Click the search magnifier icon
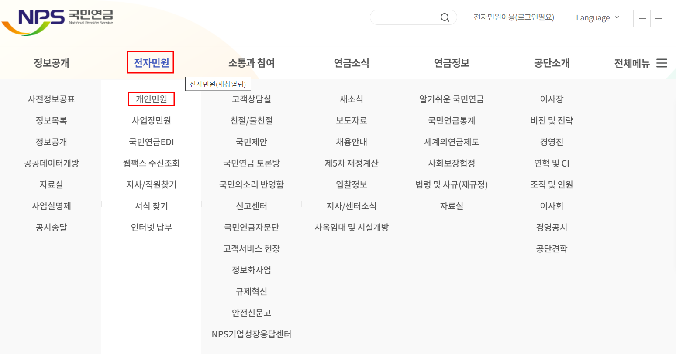676x354 pixels. (445, 17)
